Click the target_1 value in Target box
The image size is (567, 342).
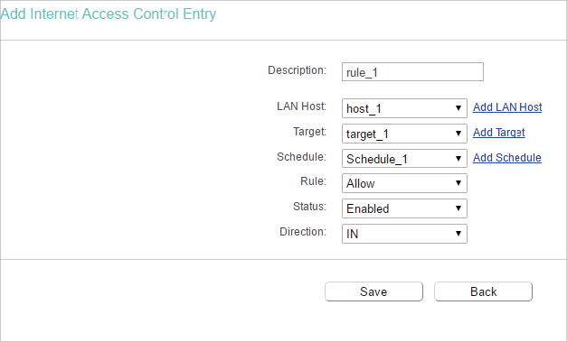pyautogui.click(x=367, y=134)
